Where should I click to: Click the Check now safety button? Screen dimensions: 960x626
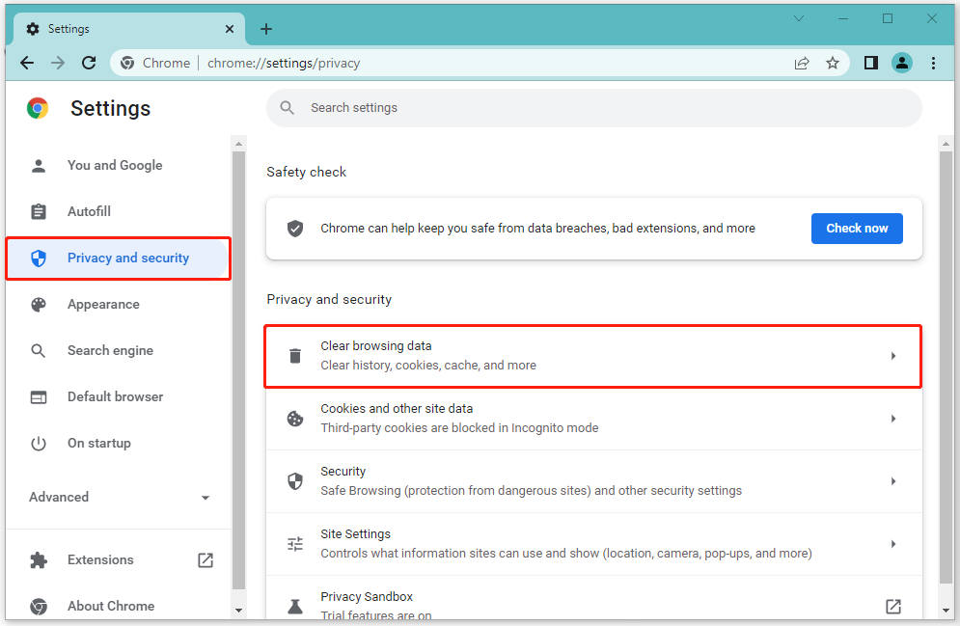[857, 228]
